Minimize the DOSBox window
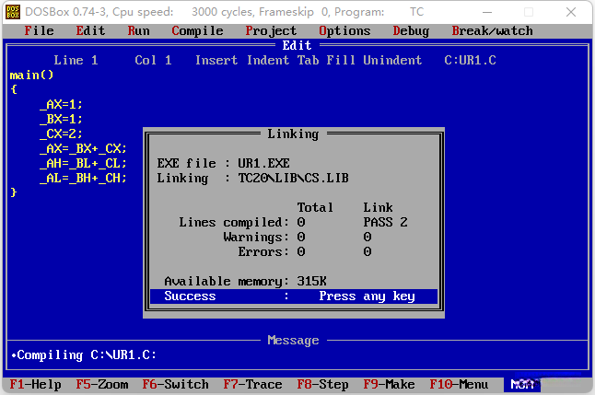The image size is (595, 395). pos(487,12)
